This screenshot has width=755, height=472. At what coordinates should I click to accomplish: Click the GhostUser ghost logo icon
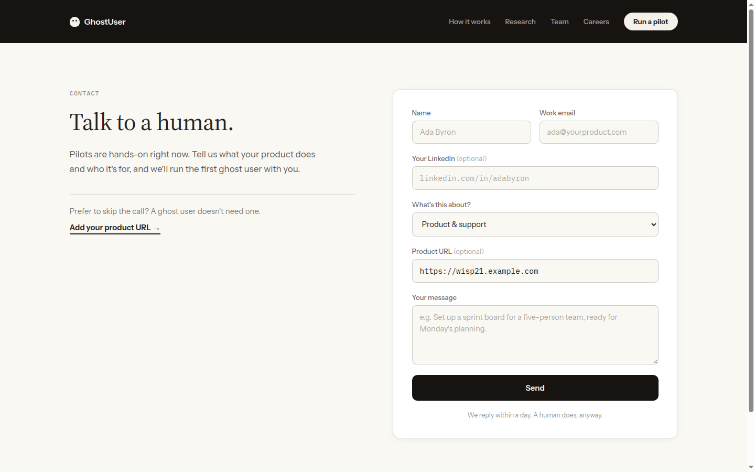pos(74,22)
